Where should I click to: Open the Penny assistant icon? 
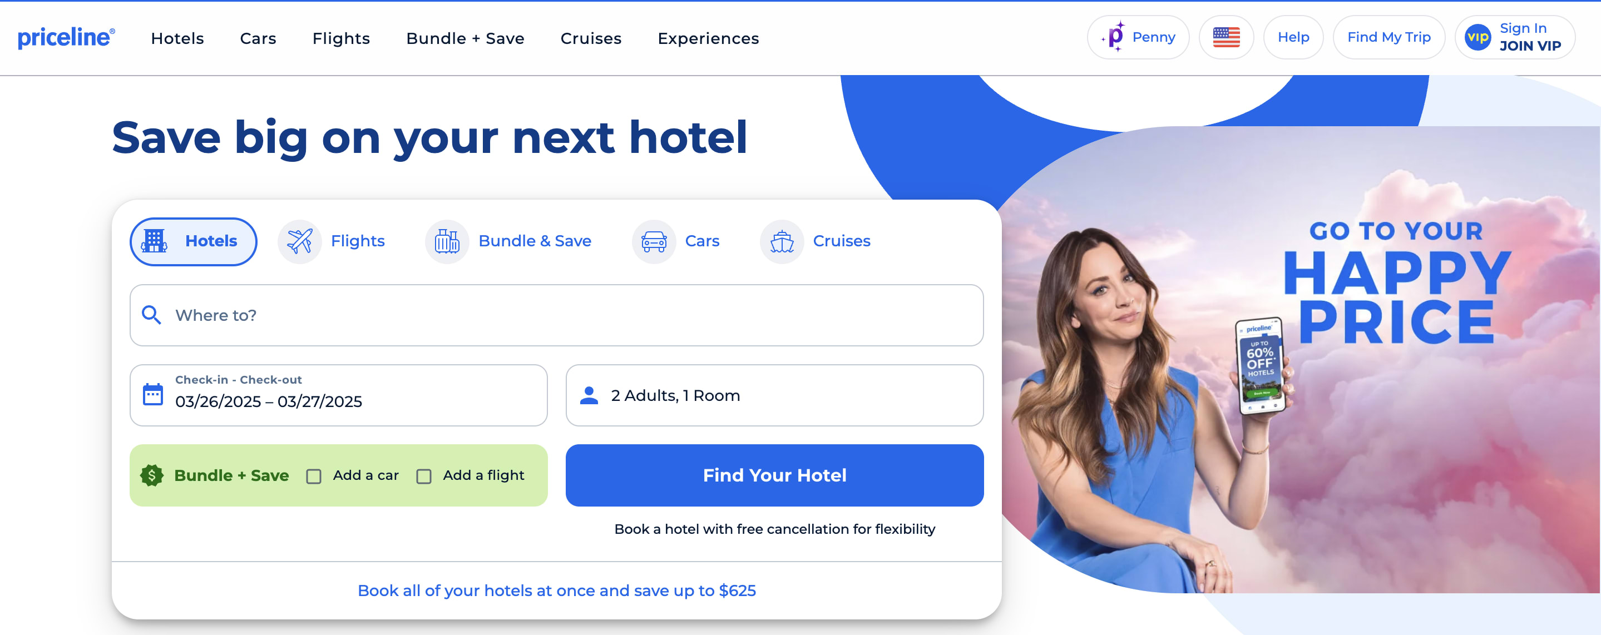tap(1115, 37)
